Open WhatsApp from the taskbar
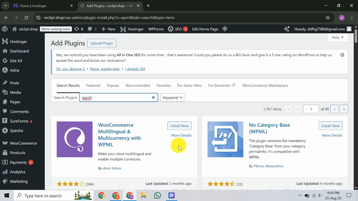This screenshot has width=358, height=201. [x=157, y=196]
